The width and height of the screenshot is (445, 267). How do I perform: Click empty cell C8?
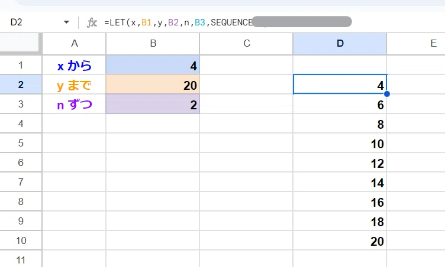point(246,201)
